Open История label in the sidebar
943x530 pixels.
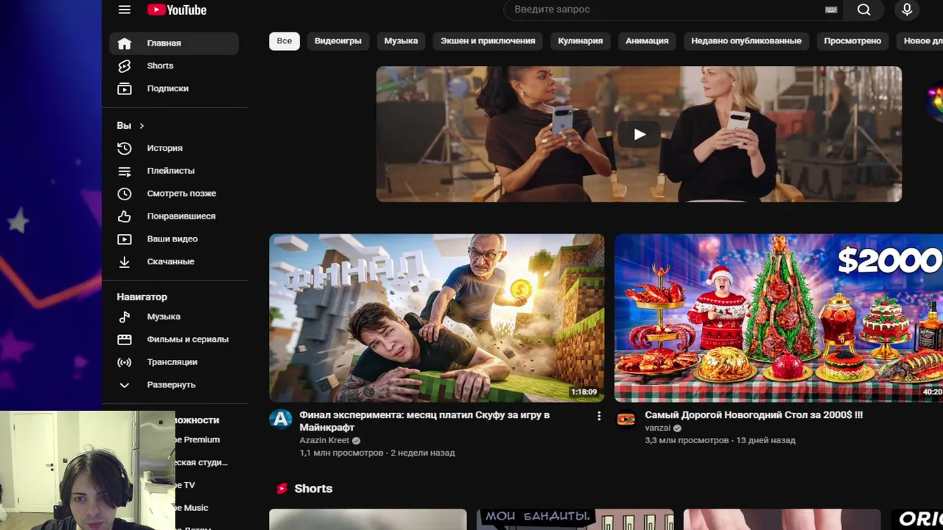point(164,148)
